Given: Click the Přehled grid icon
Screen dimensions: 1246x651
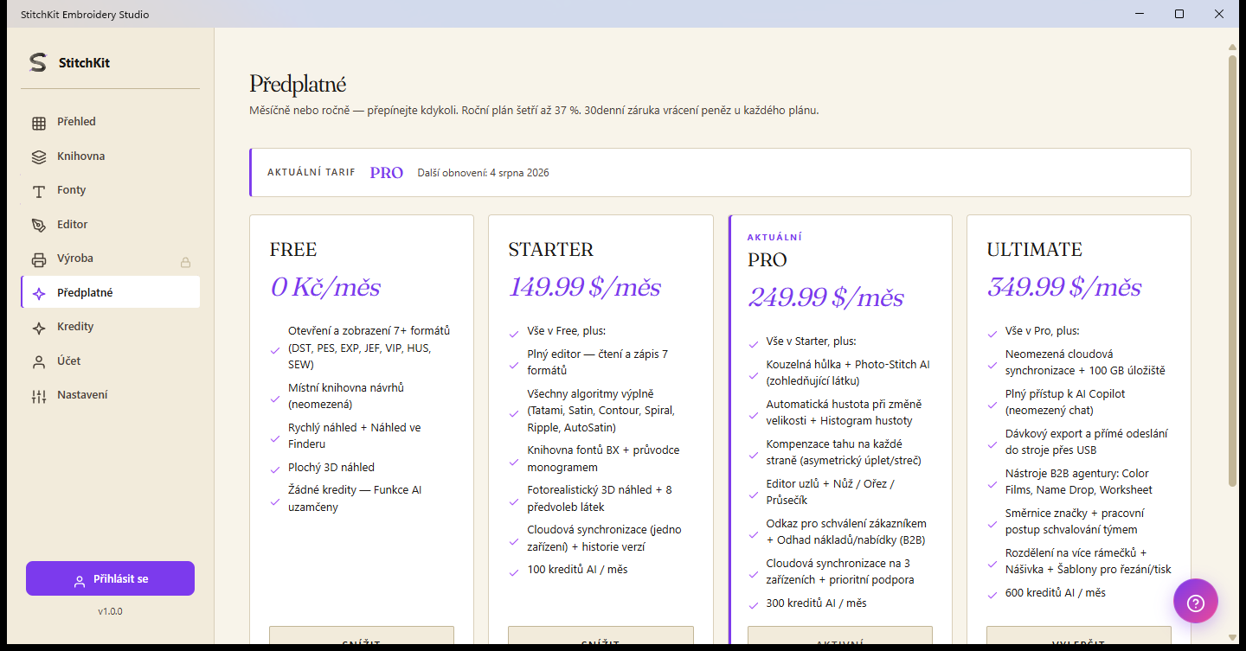Looking at the screenshot, I should (39, 123).
